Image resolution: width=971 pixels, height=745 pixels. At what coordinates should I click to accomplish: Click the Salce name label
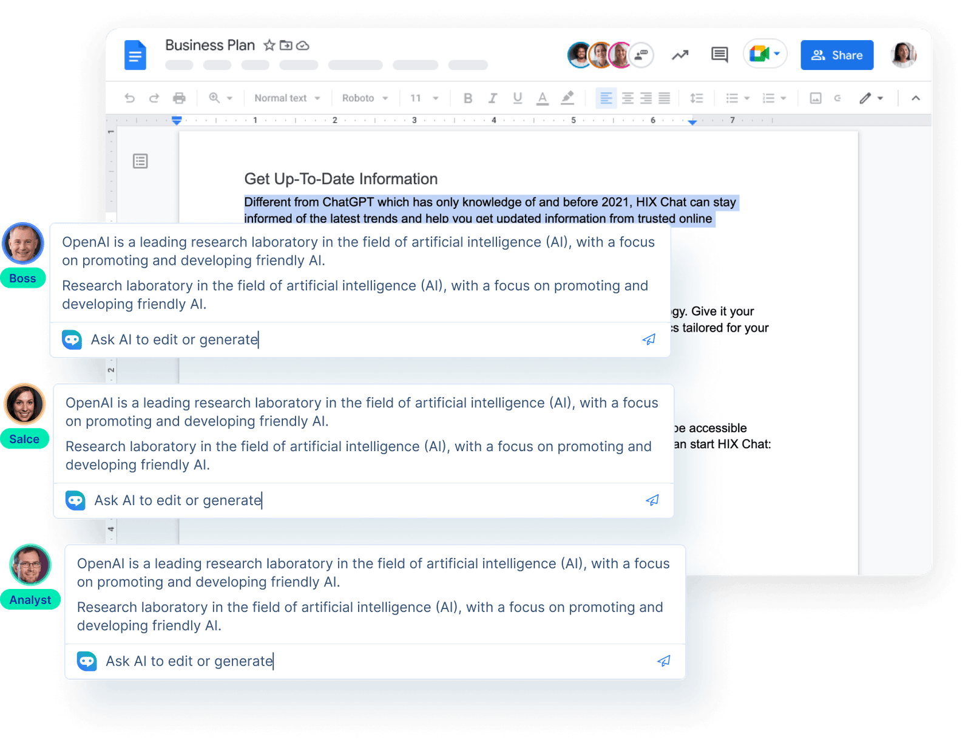pyautogui.click(x=24, y=439)
